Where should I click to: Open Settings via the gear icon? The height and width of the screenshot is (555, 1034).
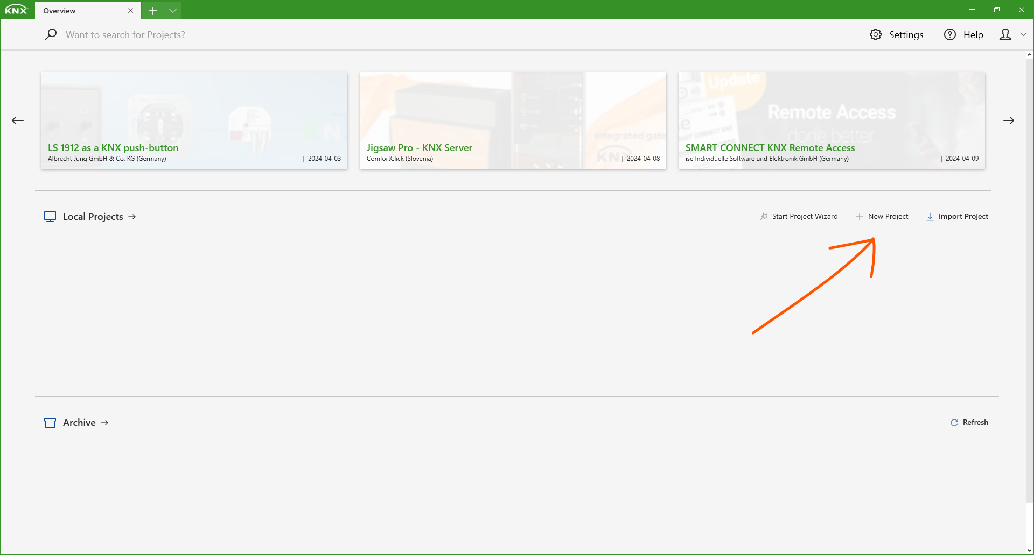(x=876, y=34)
